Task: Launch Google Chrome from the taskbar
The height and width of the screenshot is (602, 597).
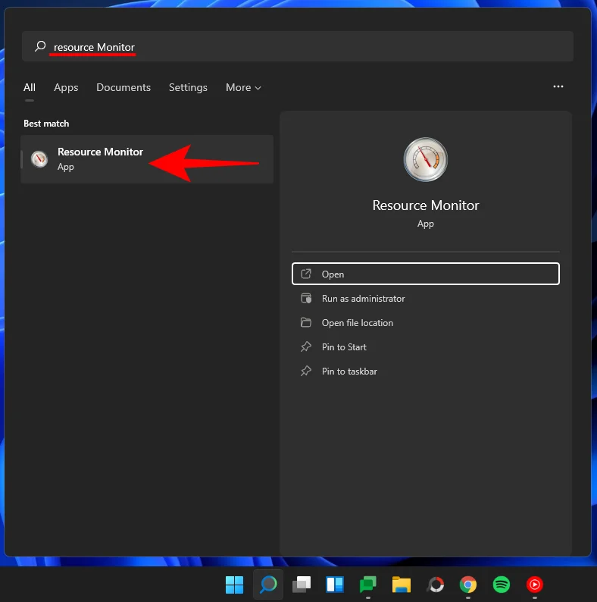Action: click(x=468, y=585)
